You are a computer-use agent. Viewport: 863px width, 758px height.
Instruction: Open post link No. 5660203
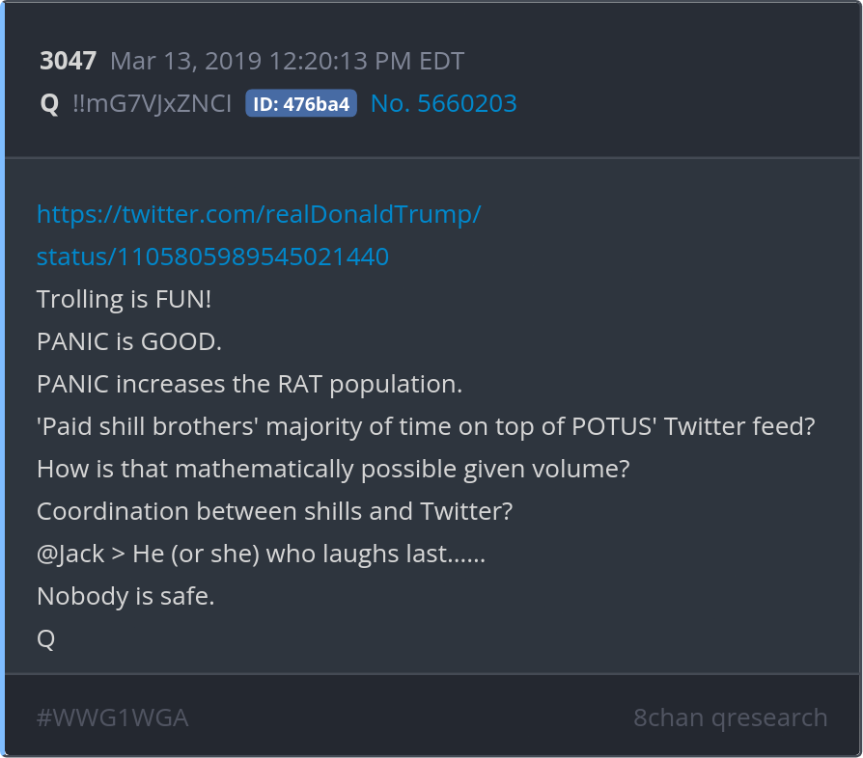[x=443, y=104]
